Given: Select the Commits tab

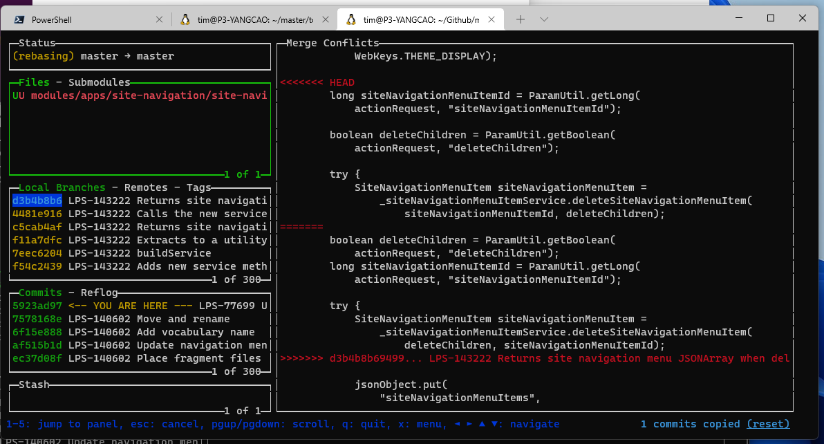Looking at the screenshot, I should pos(40,293).
